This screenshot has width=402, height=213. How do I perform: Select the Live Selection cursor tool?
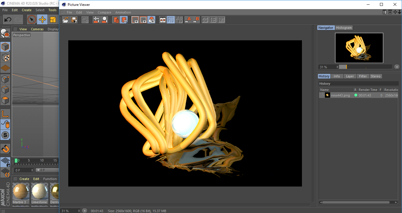(x=32, y=20)
